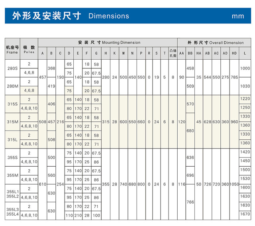Click the HD column header

[234, 53]
